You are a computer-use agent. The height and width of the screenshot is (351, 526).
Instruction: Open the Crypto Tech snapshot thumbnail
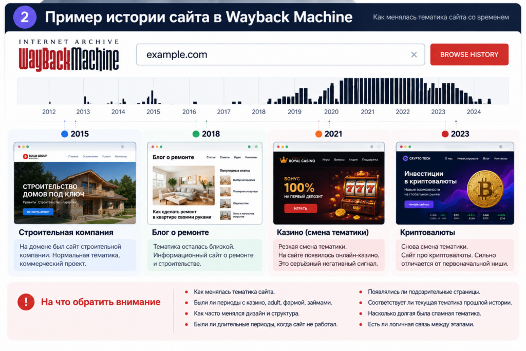[455, 183]
